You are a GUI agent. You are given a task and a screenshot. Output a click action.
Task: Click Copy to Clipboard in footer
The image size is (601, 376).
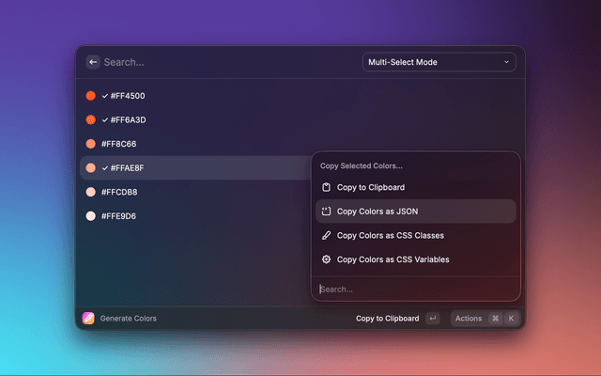pyautogui.click(x=387, y=319)
